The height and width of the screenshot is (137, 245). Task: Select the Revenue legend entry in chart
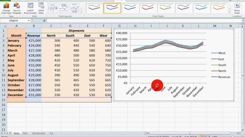tap(220, 77)
